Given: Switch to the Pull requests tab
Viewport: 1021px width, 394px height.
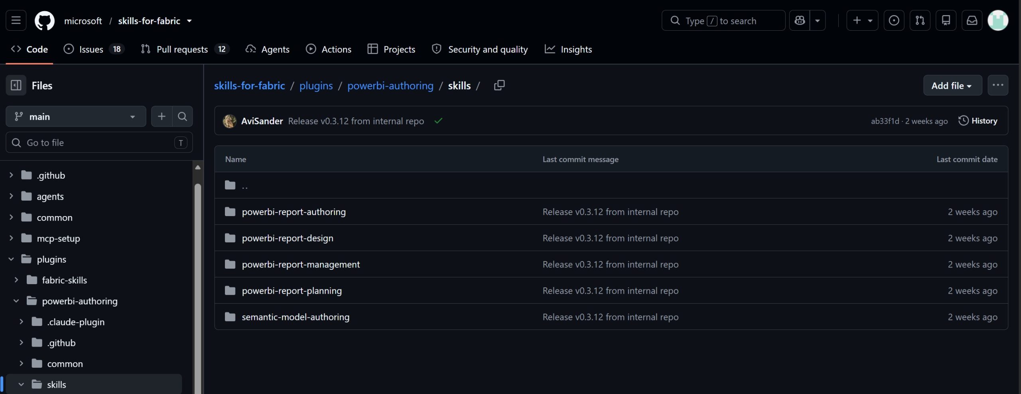Looking at the screenshot, I should pos(185,49).
